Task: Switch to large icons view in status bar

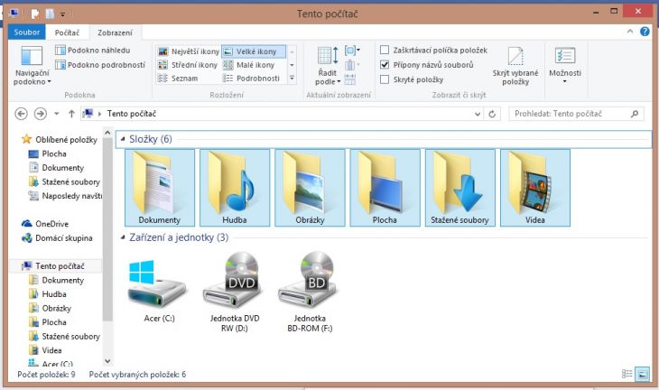Action: (642, 374)
